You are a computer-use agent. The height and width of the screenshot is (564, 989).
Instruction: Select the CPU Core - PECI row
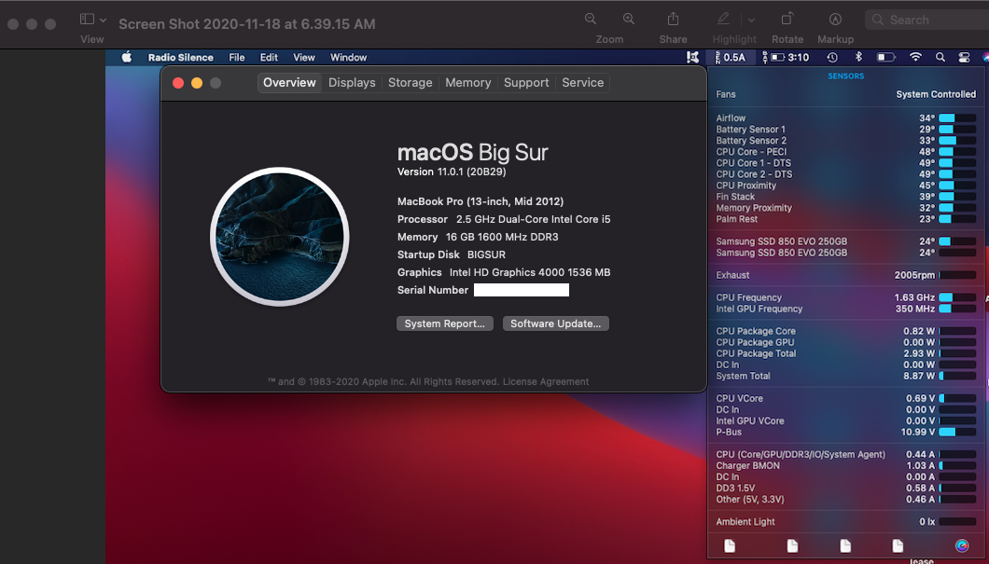846,152
